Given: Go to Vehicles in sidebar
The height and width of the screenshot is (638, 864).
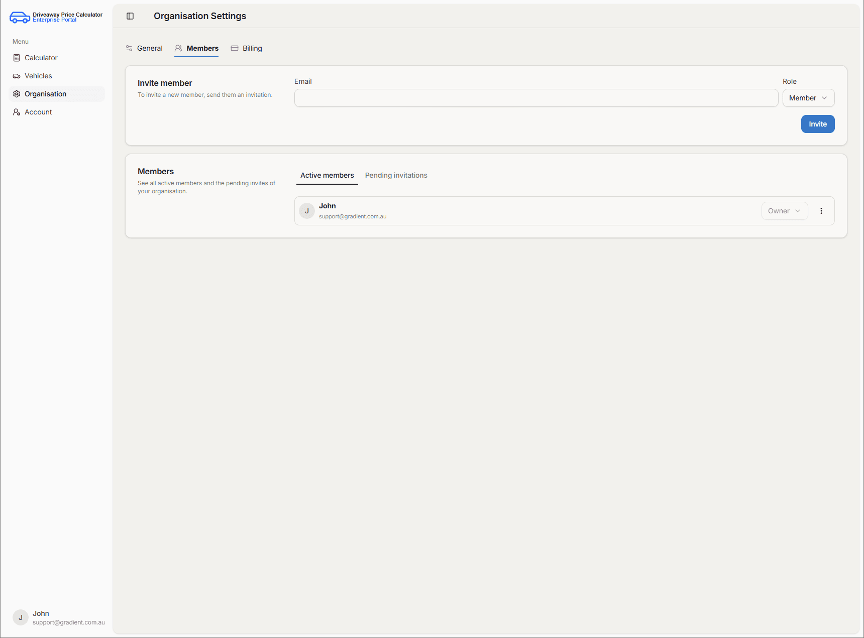Looking at the screenshot, I should 38,76.
